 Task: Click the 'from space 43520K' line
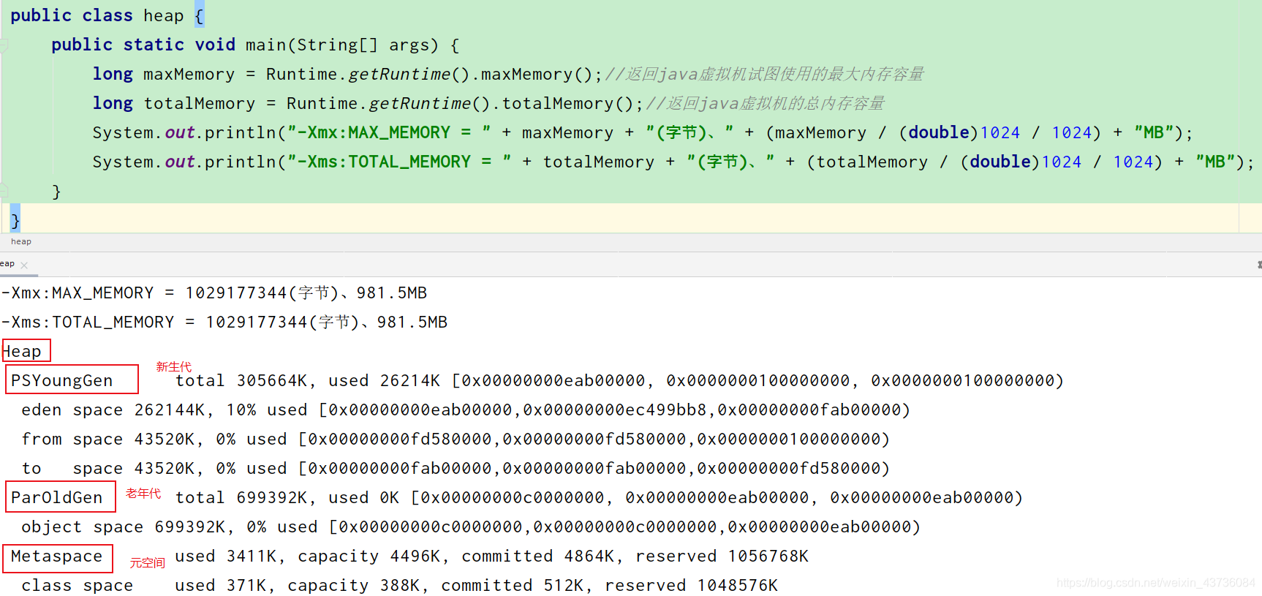pyautogui.click(x=456, y=440)
